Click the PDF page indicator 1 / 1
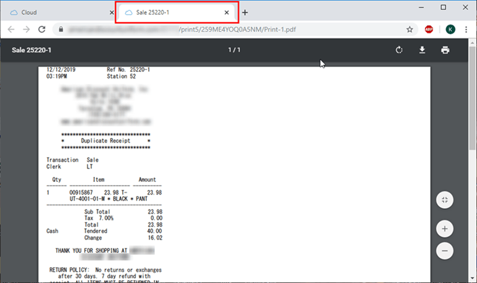The height and width of the screenshot is (283, 477). coord(234,50)
